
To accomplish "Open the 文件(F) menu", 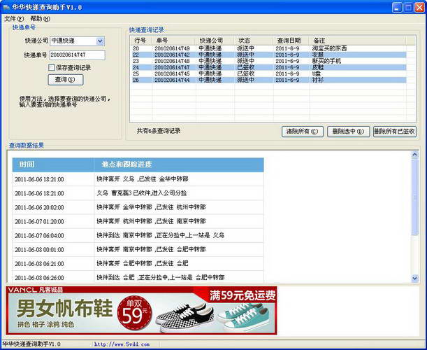I will pyautogui.click(x=14, y=19).
